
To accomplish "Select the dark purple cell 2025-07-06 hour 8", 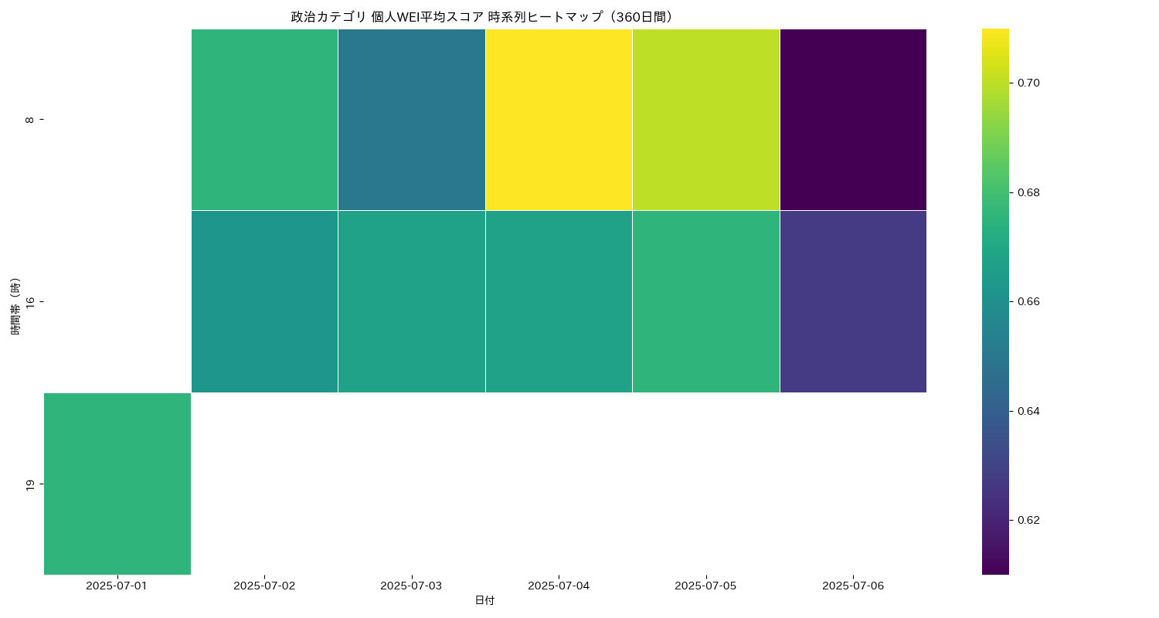I will click(853, 119).
